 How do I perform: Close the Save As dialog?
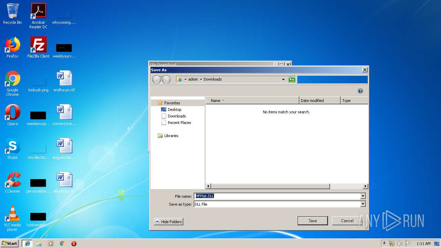point(365,70)
